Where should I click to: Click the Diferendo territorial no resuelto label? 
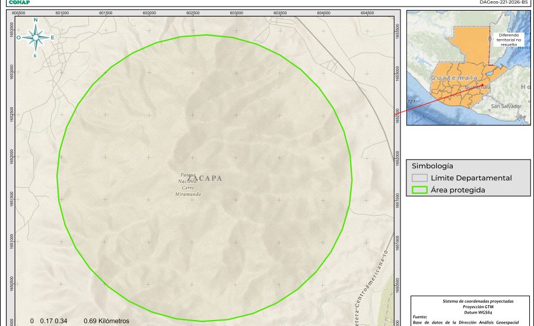pos(508,39)
